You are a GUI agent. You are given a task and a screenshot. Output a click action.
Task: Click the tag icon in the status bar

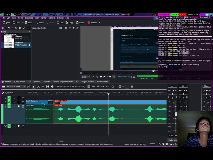coord(163,144)
